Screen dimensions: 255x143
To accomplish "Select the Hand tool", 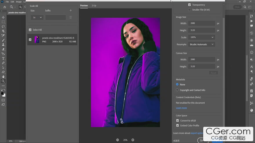I will click(x=3, y=77).
